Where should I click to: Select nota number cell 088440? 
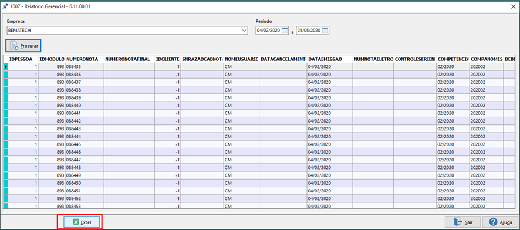coord(85,105)
